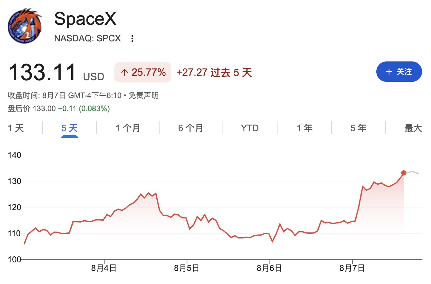Show the 最大 maximum range
The height and width of the screenshot is (284, 431).
[x=413, y=128]
